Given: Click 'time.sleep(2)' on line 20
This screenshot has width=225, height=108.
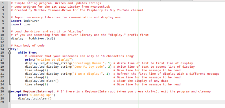Looking at the screenshot, I should tap(36, 70).
